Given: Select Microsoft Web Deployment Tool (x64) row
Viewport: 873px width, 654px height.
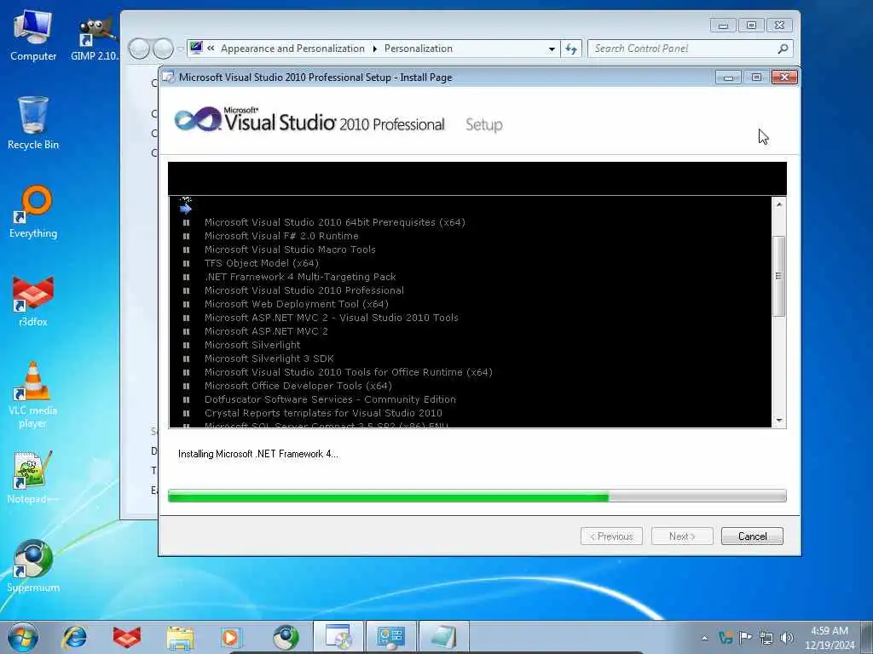Looking at the screenshot, I should pyautogui.click(x=296, y=304).
